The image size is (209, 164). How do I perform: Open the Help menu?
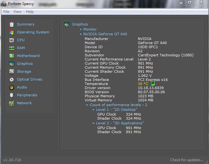[x=30, y=12]
